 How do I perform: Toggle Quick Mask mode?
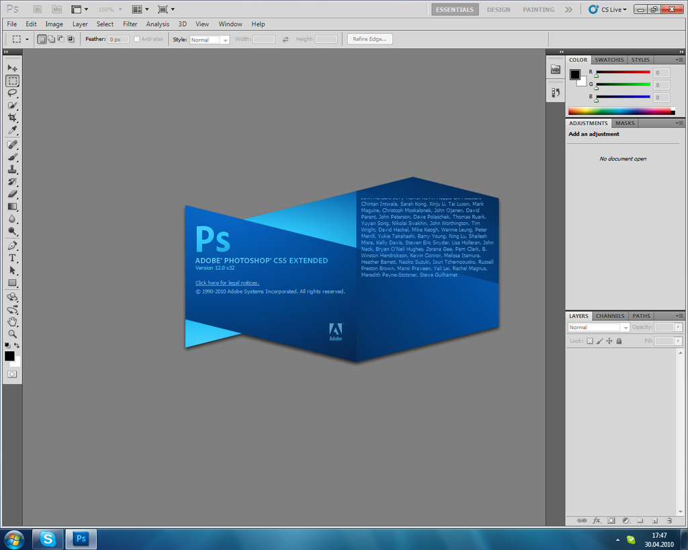click(12, 374)
